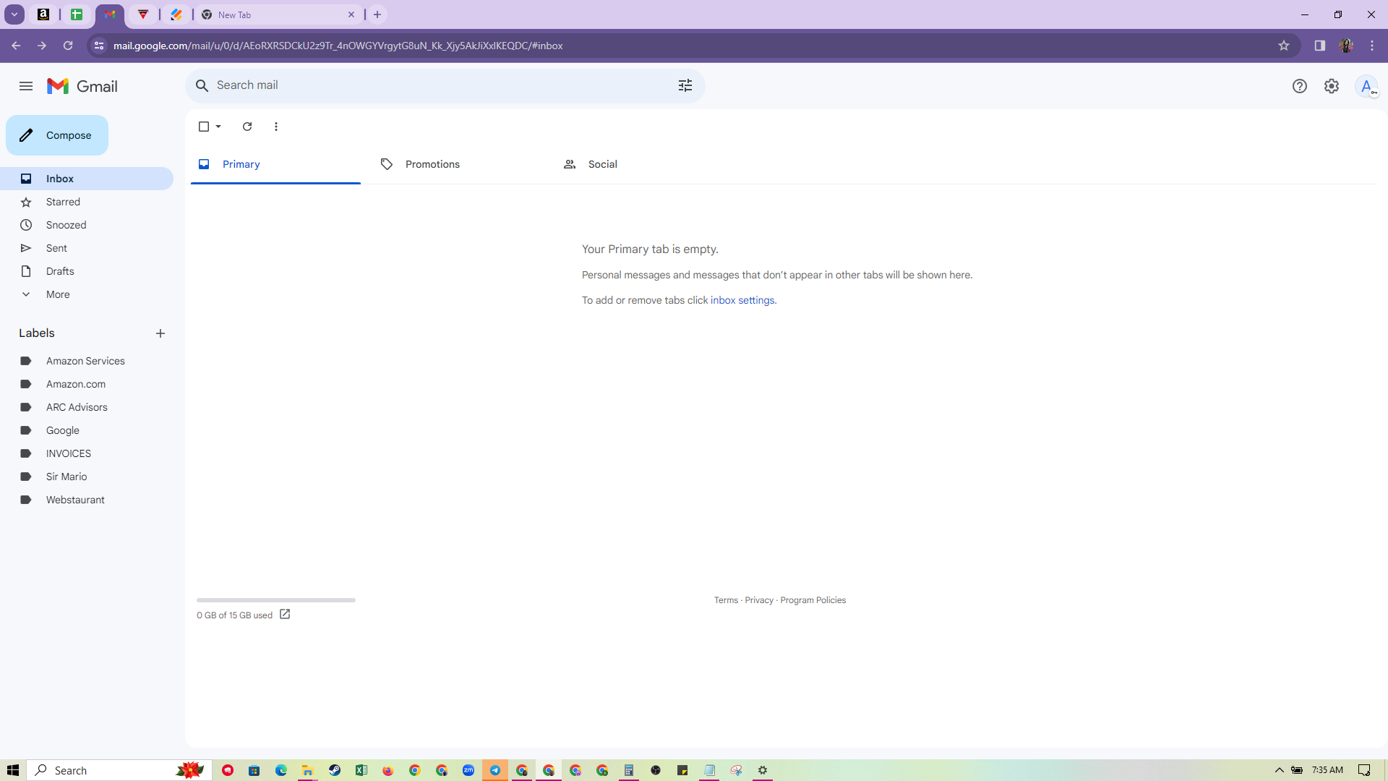Click the inbox settings link

coord(742,300)
